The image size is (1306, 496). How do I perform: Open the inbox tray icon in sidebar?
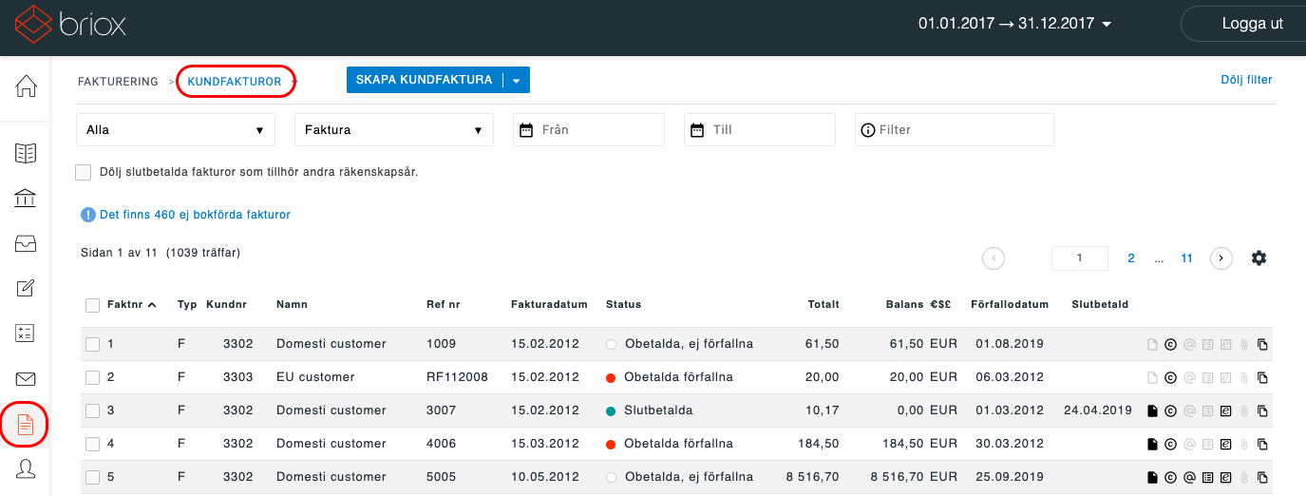pyautogui.click(x=26, y=244)
